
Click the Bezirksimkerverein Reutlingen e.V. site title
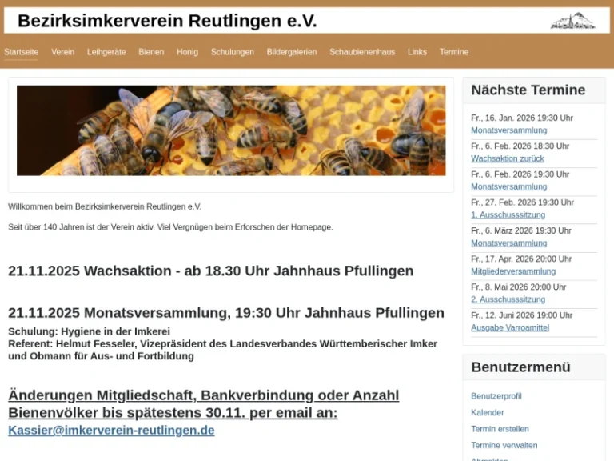167,21
